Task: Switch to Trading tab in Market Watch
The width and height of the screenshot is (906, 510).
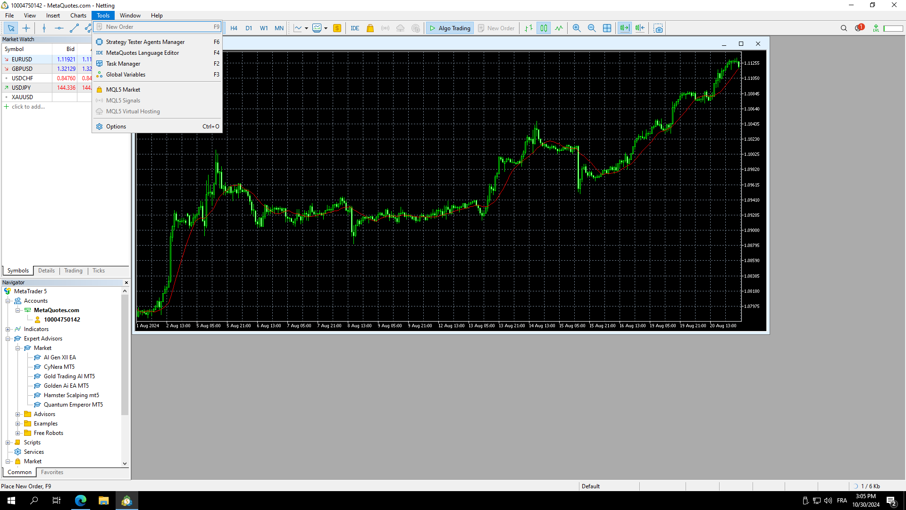Action: (73, 271)
